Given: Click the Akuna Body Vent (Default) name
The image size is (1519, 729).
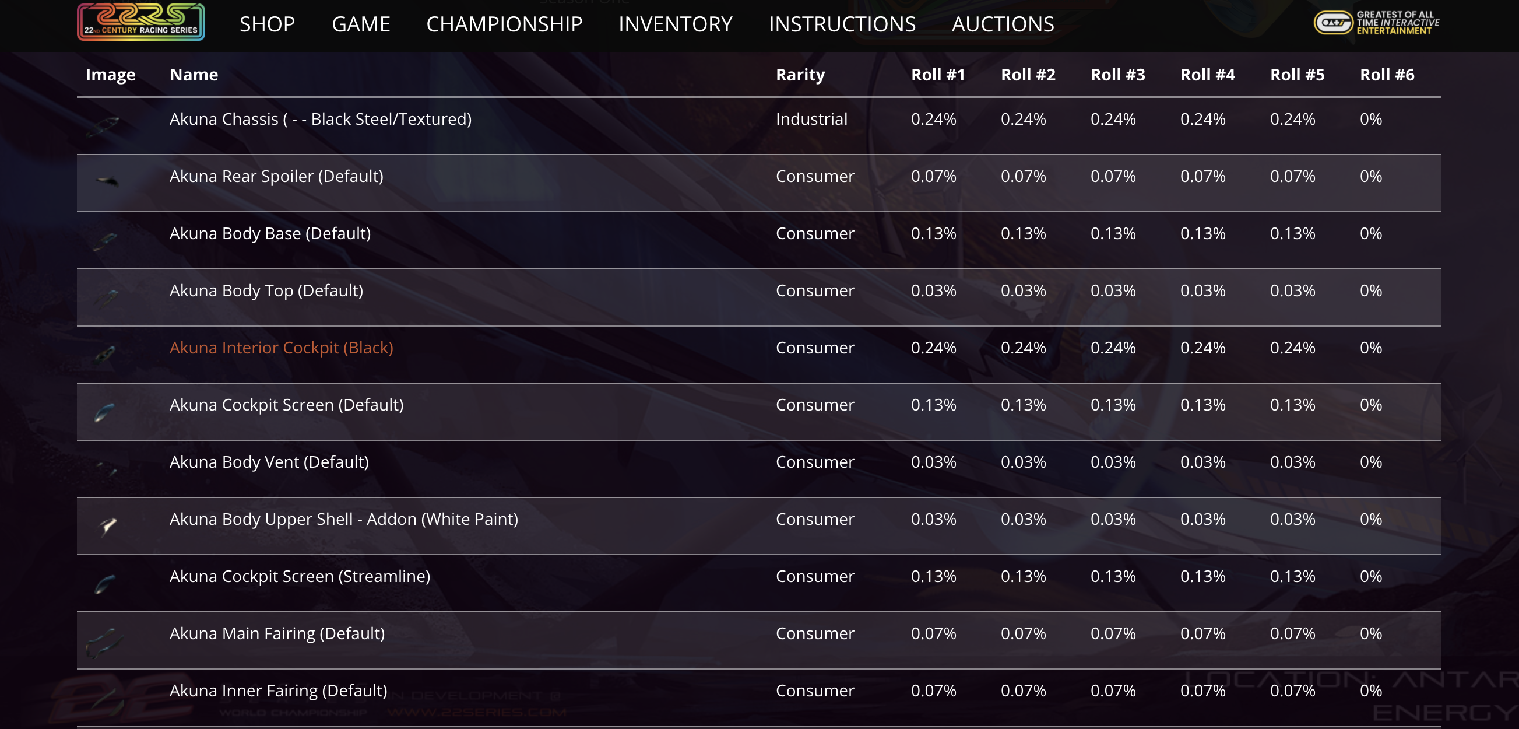Looking at the screenshot, I should pos(269,462).
